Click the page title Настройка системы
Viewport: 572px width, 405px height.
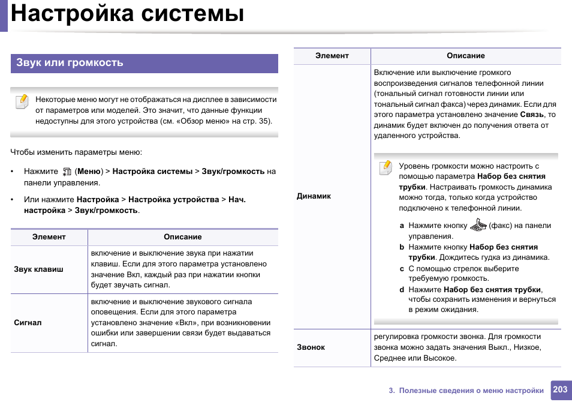(127, 13)
